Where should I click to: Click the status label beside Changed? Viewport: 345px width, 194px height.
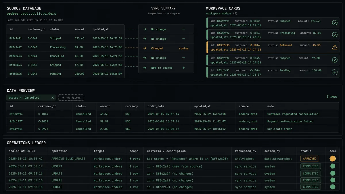[184, 48]
